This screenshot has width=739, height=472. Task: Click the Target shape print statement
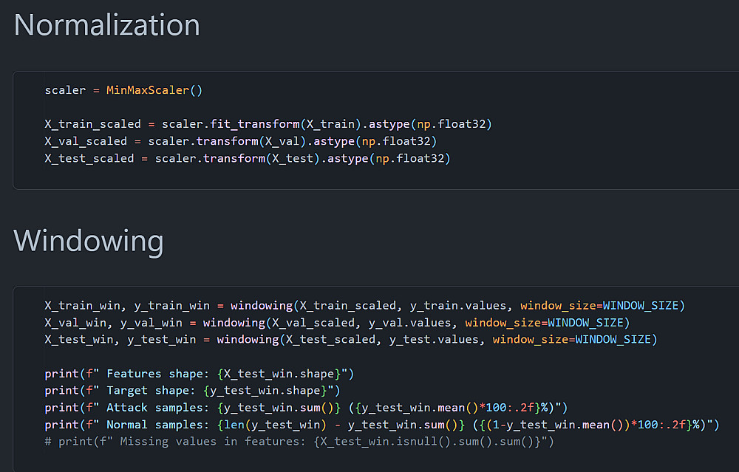pos(192,390)
